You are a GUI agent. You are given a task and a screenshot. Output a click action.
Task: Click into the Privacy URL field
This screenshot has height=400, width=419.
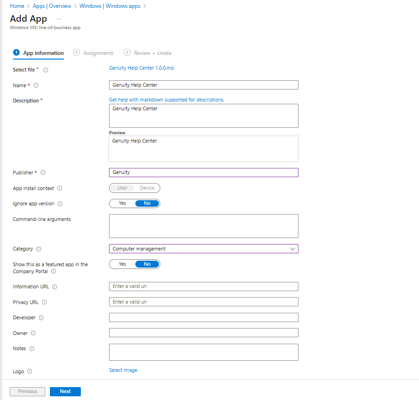pyautogui.click(x=204, y=302)
